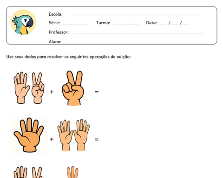Click the equals sign in first equation
Image resolution: width=223 pixels, height=178 pixels.
tap(97, 92)
